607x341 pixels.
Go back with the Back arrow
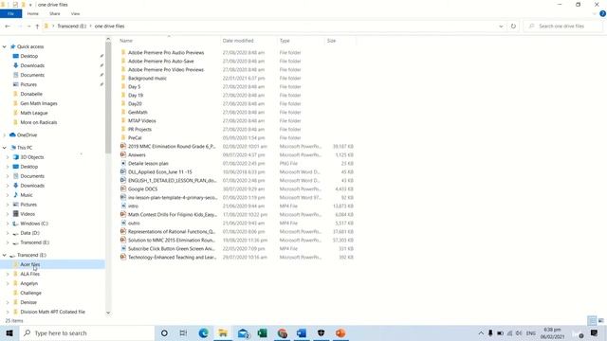point(8,27)
